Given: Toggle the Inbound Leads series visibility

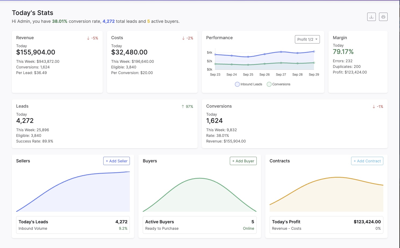Looking at the screenshot, I should point(237,84).
